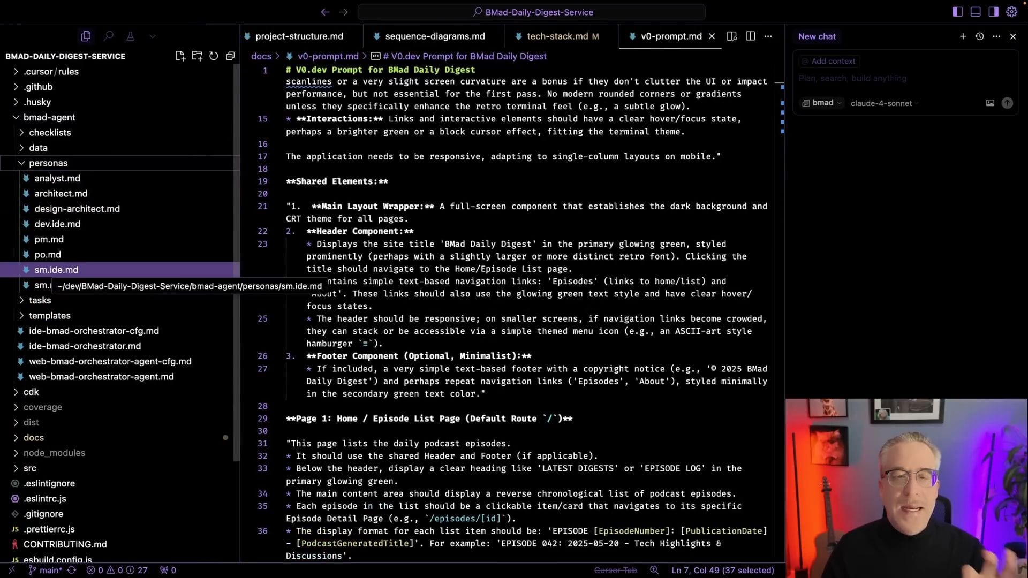Toggle the right AI pane visibility
This screenshot has width=1028, height=578.
click(x=993, y=12)
